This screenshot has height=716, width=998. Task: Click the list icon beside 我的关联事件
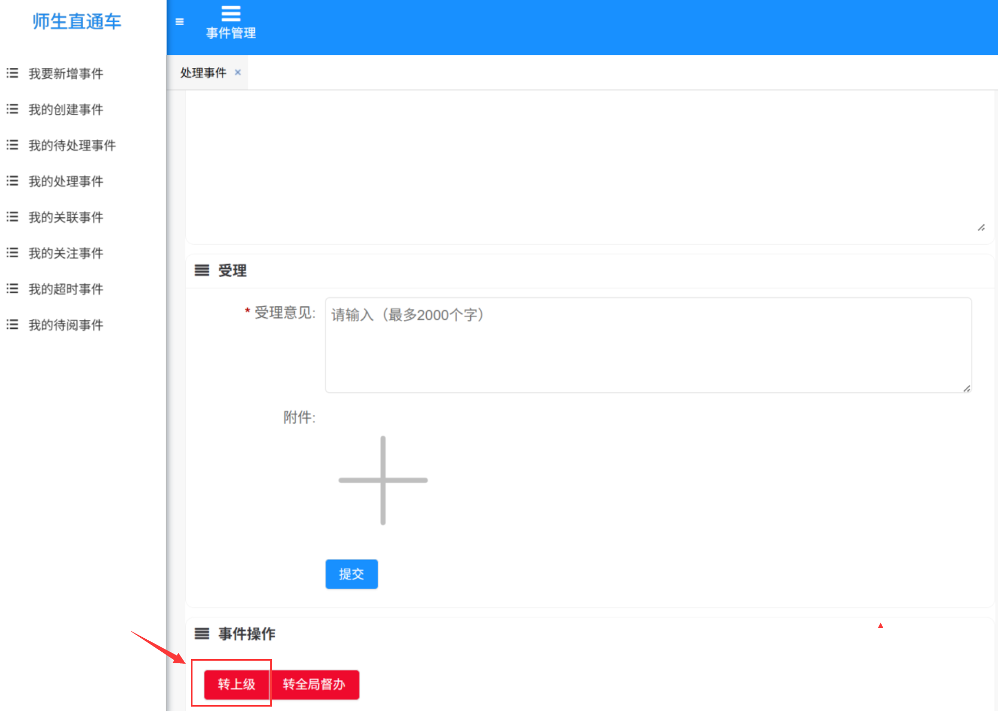[x=12, y=217]
